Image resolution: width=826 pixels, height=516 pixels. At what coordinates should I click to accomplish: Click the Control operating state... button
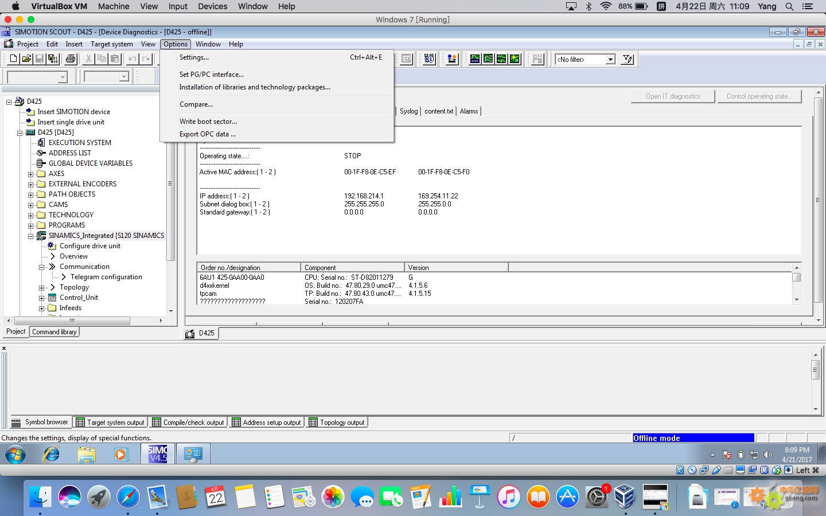coord(759,96)
